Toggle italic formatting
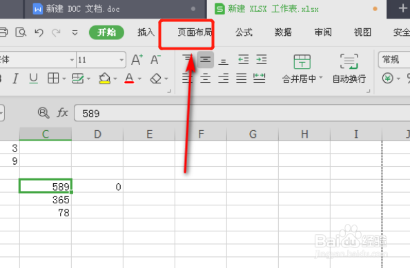 point(15,79)
